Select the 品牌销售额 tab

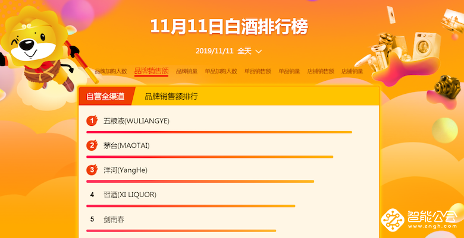point(151,71)
